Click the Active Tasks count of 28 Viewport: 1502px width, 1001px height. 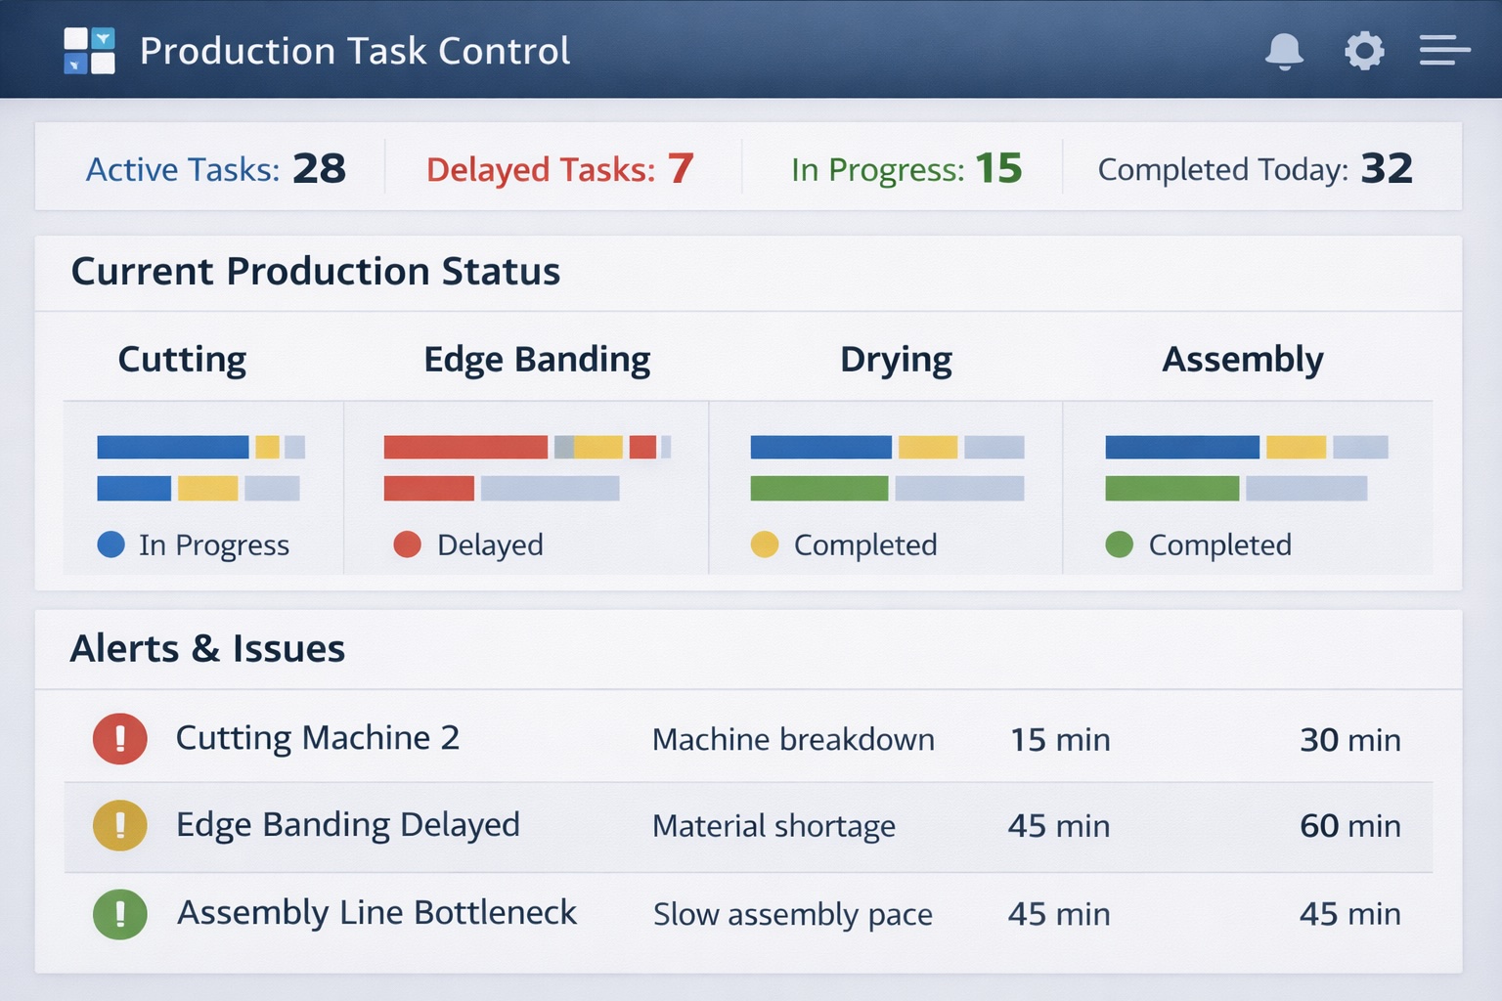(x=321, y=168)
